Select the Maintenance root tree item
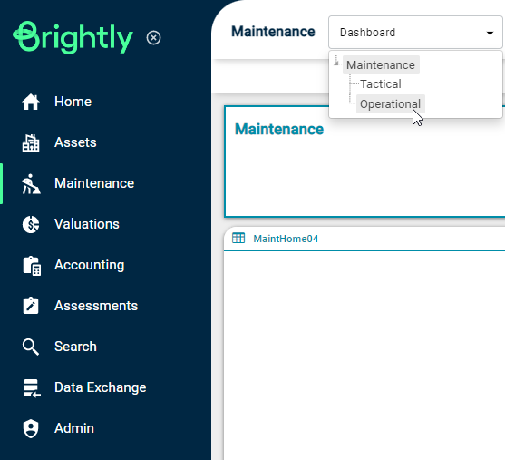This screenshot has width=505, height=460. click(381, 65)
